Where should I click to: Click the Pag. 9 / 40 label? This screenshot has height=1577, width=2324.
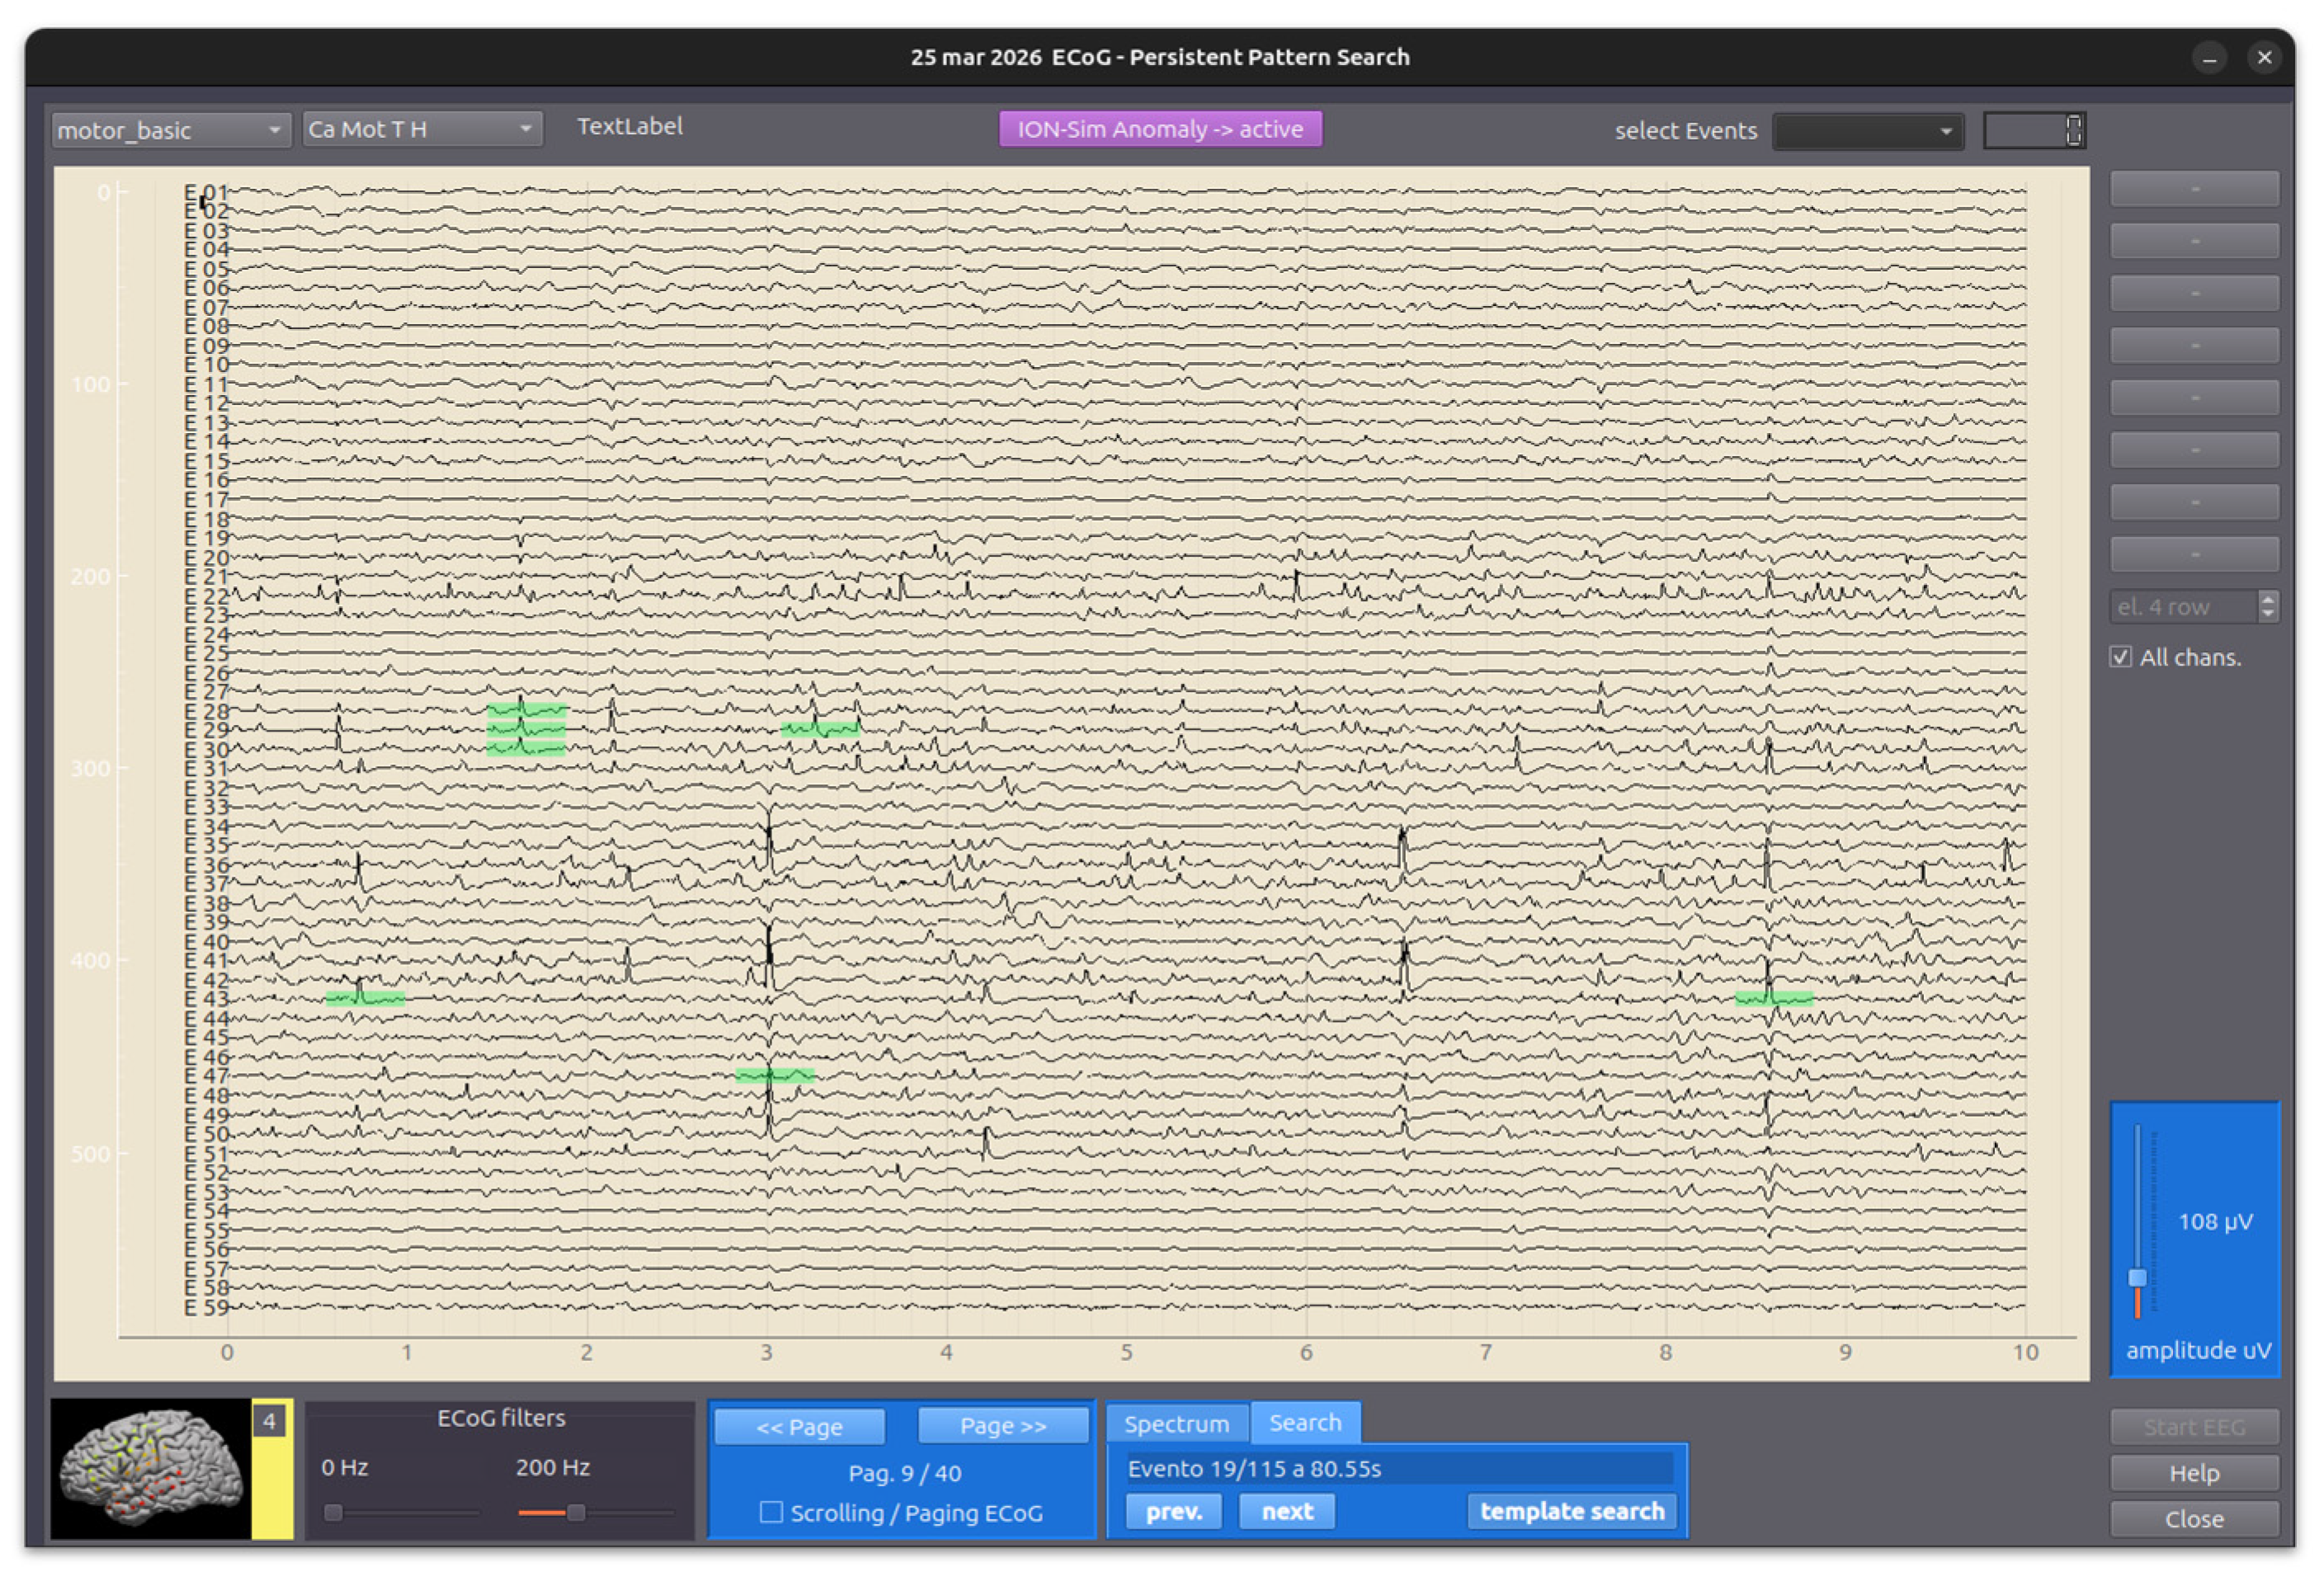pyautogui.click(x=904, y=1473)
